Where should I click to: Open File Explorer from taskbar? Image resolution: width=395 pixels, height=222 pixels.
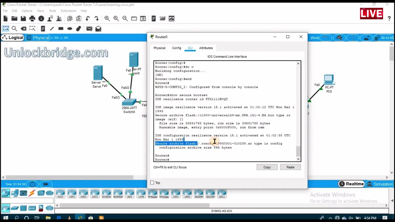tap(48, 218)
